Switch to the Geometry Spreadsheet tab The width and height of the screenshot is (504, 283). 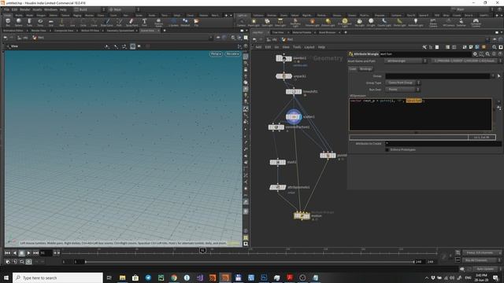[x=120, y=31]
